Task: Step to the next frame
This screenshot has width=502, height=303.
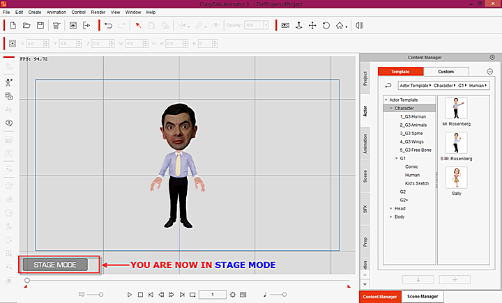Action: [x=172, y=295]
